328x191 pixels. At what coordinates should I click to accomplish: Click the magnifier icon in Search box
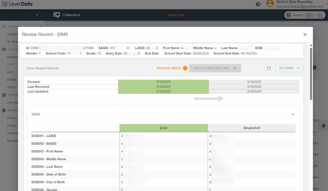click(289, 15)
